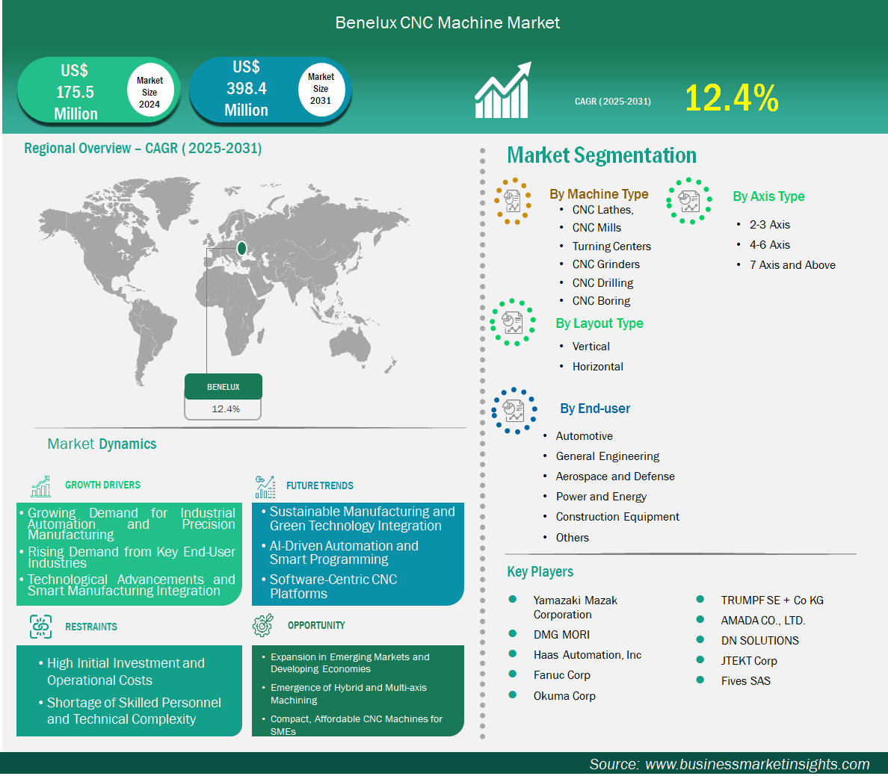Click the bullet beside TRUMPF SE + Co KG
Viewport: 888px width, 776px height.
click(700, 599)
